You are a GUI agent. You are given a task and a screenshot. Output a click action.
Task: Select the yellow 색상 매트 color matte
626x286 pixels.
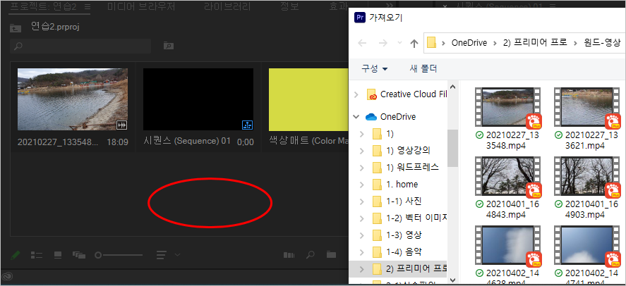click(x=308, y=99)
